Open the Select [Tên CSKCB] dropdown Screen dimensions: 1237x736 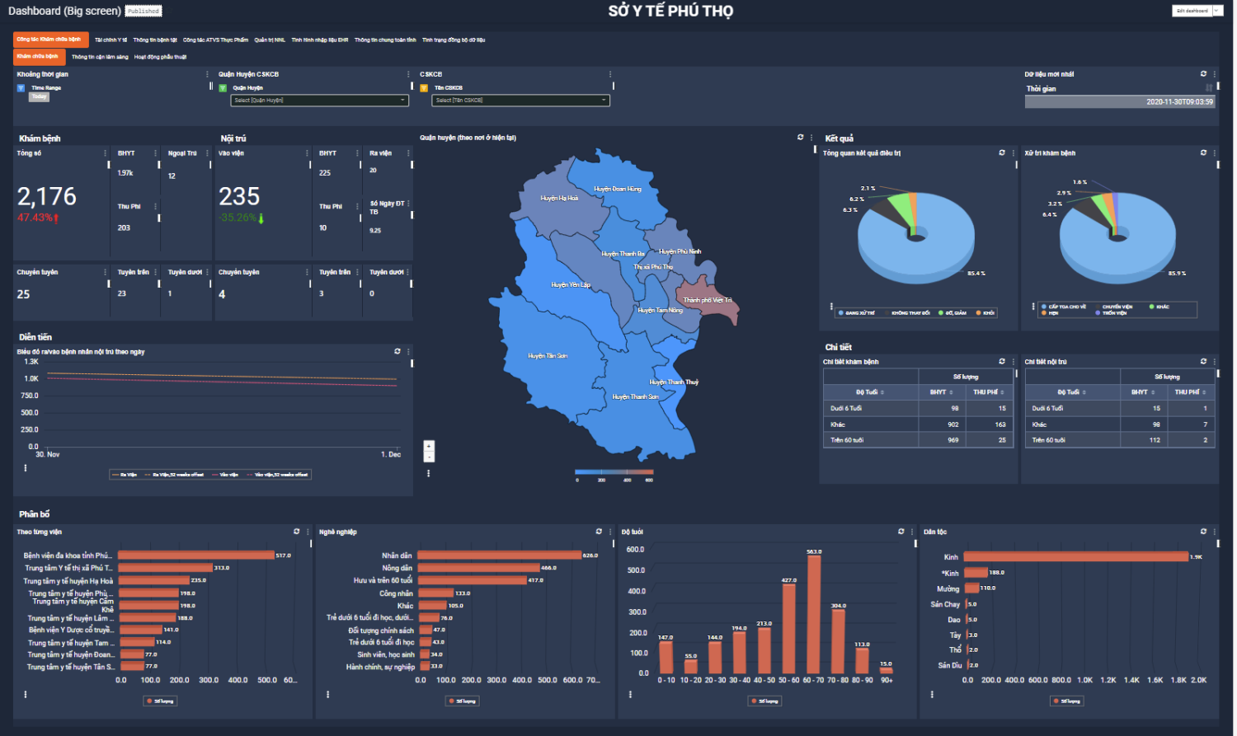[520, 101]
